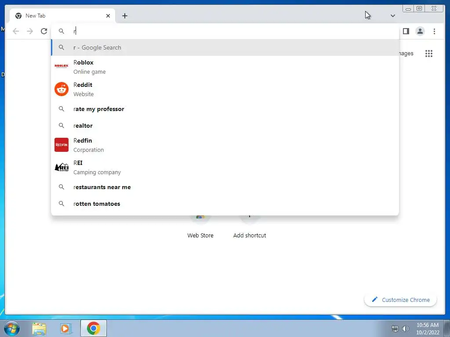Toggle the side panel icon

pyautogui.click(x=406, y=31)
